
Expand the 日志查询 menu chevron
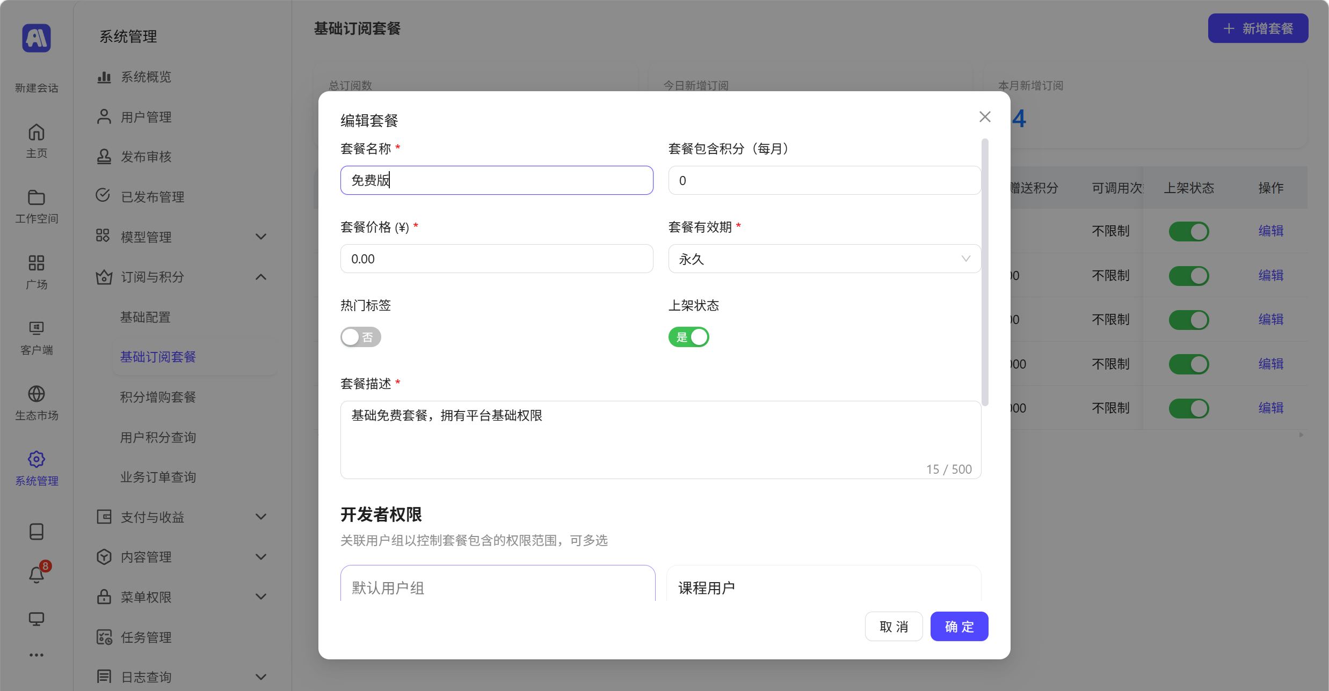pyautogui.click(x=261, y=677)
